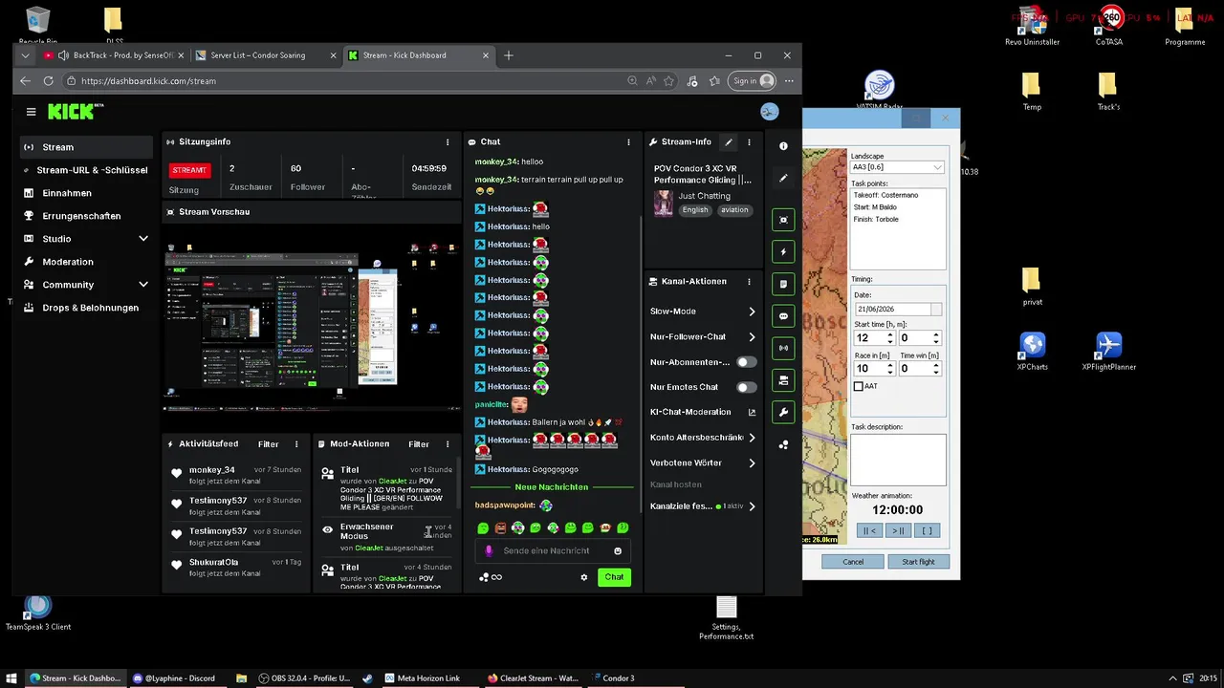Open OBS from the Windows taskbar
1224x688 pixels.
pos(304,678)
